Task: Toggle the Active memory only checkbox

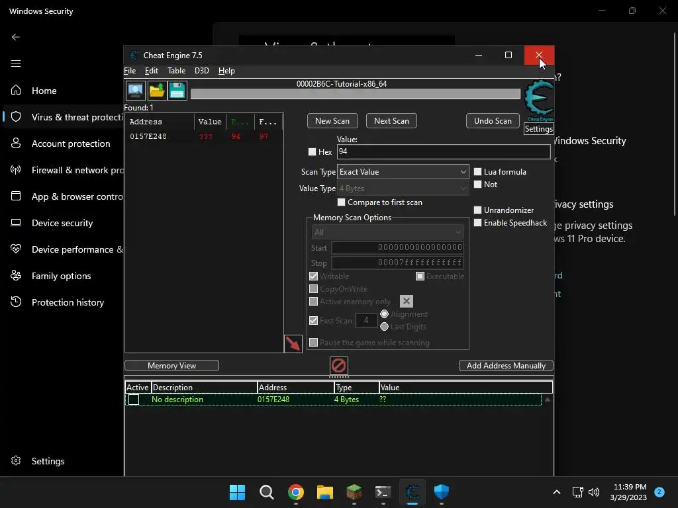Action: point(313,301)
